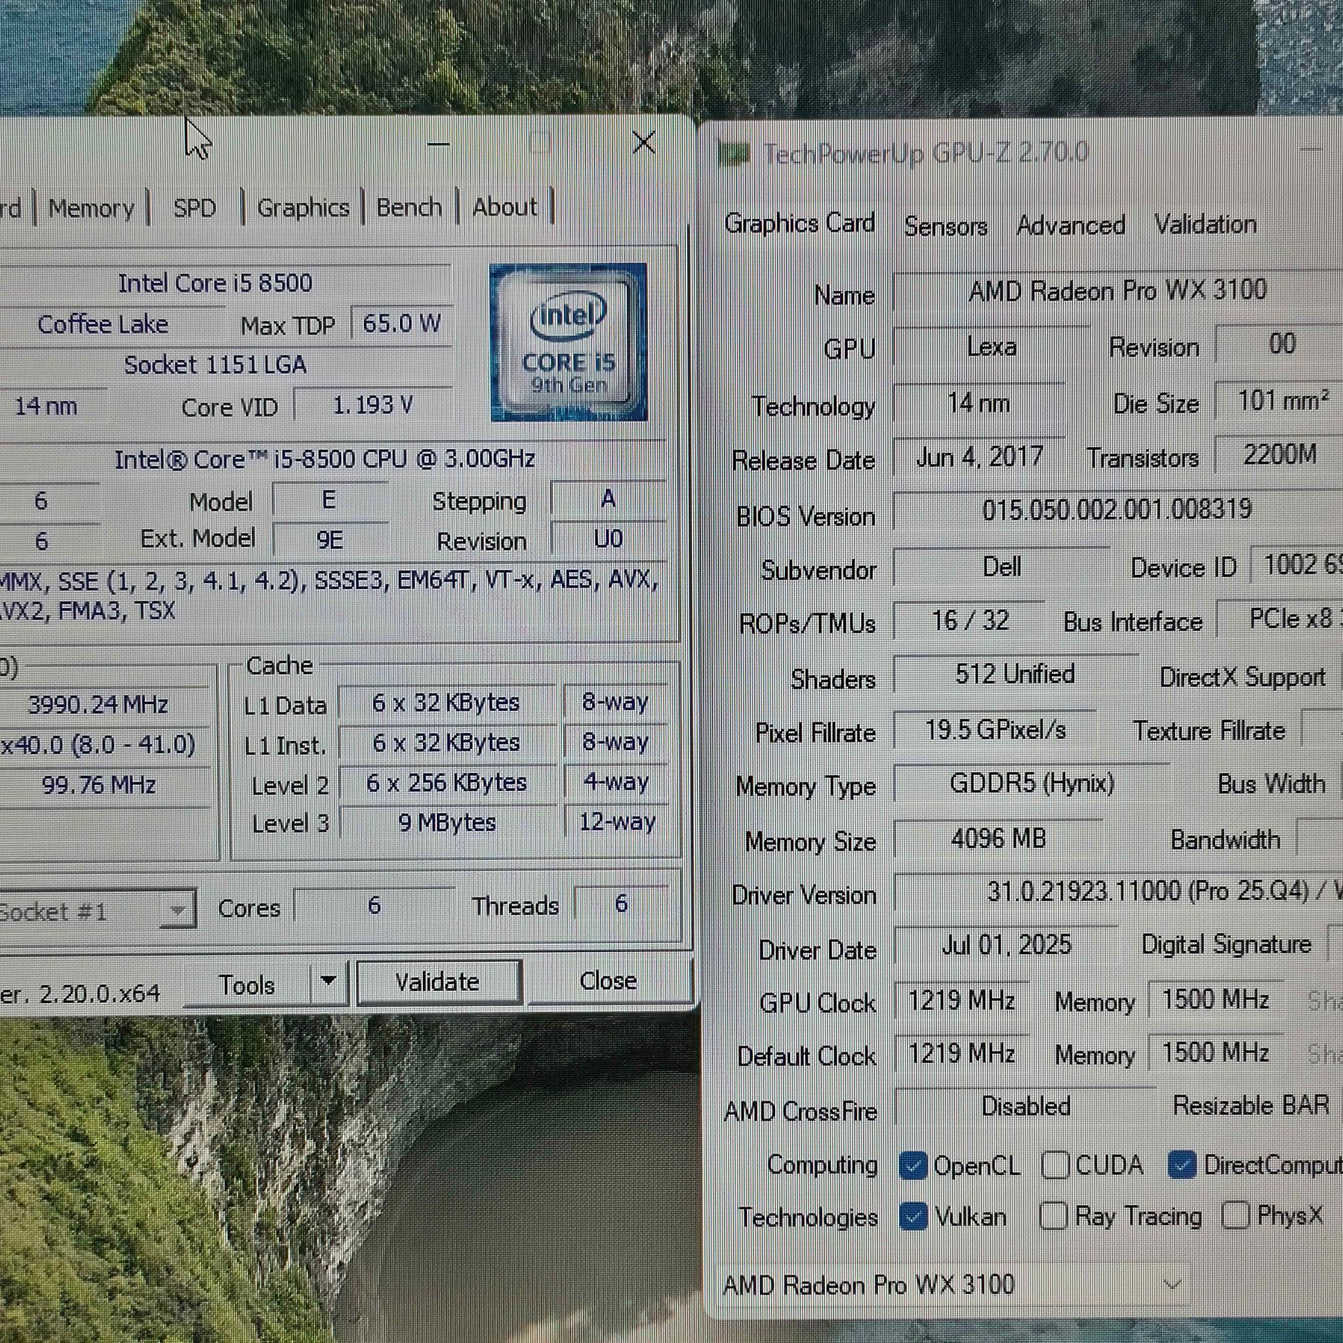Screen dimensions: 1343x1343
Task: Open the Sensors tab in GPU-Z
Action: (x=946, y=226)
